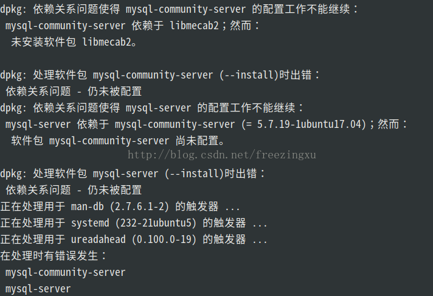Click the second '依赖关系问题 - 仍未被配置' line
This screenshot has height=296, width=433.
(x=74, y=190)
